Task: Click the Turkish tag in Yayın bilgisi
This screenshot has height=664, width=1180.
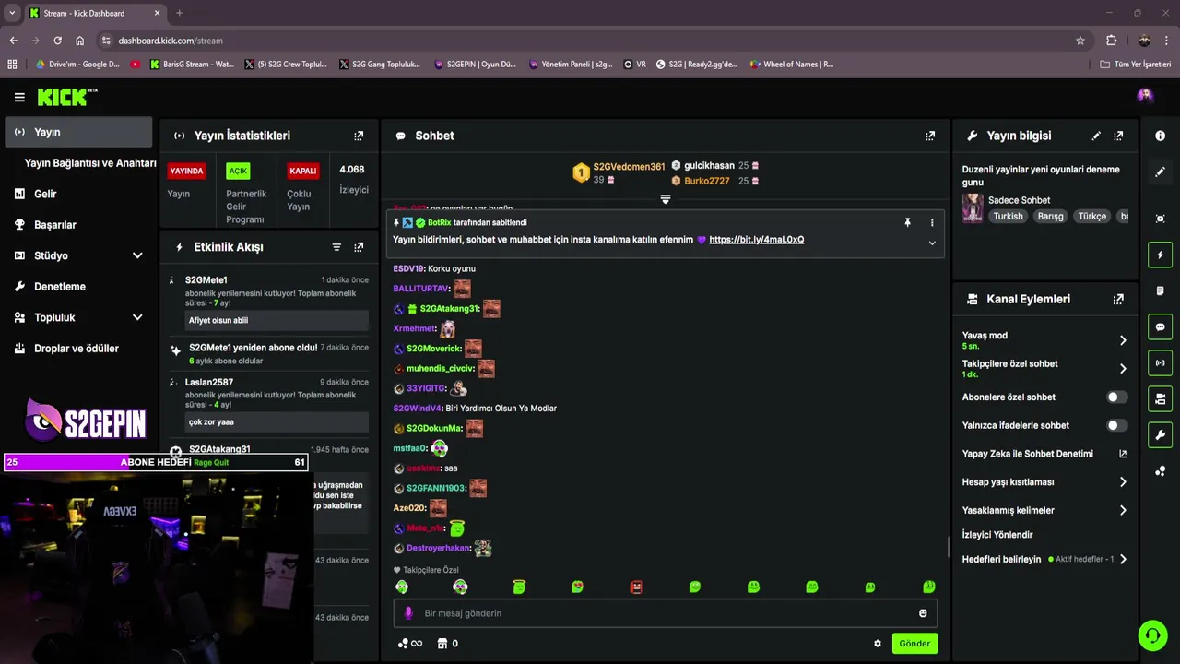Action: pos(1008,216)
